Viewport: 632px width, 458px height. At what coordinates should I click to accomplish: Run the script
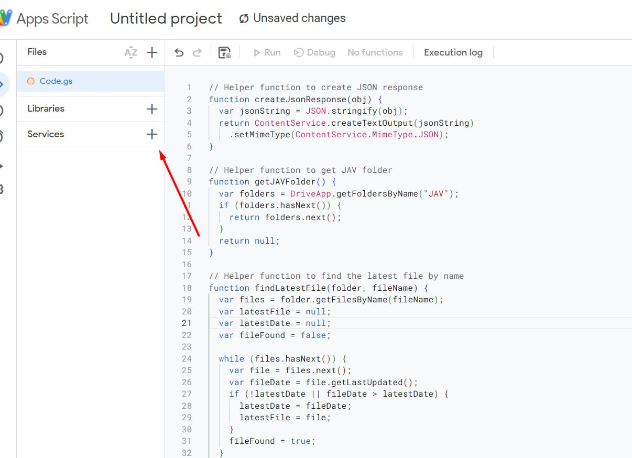[x=267, y=52]
